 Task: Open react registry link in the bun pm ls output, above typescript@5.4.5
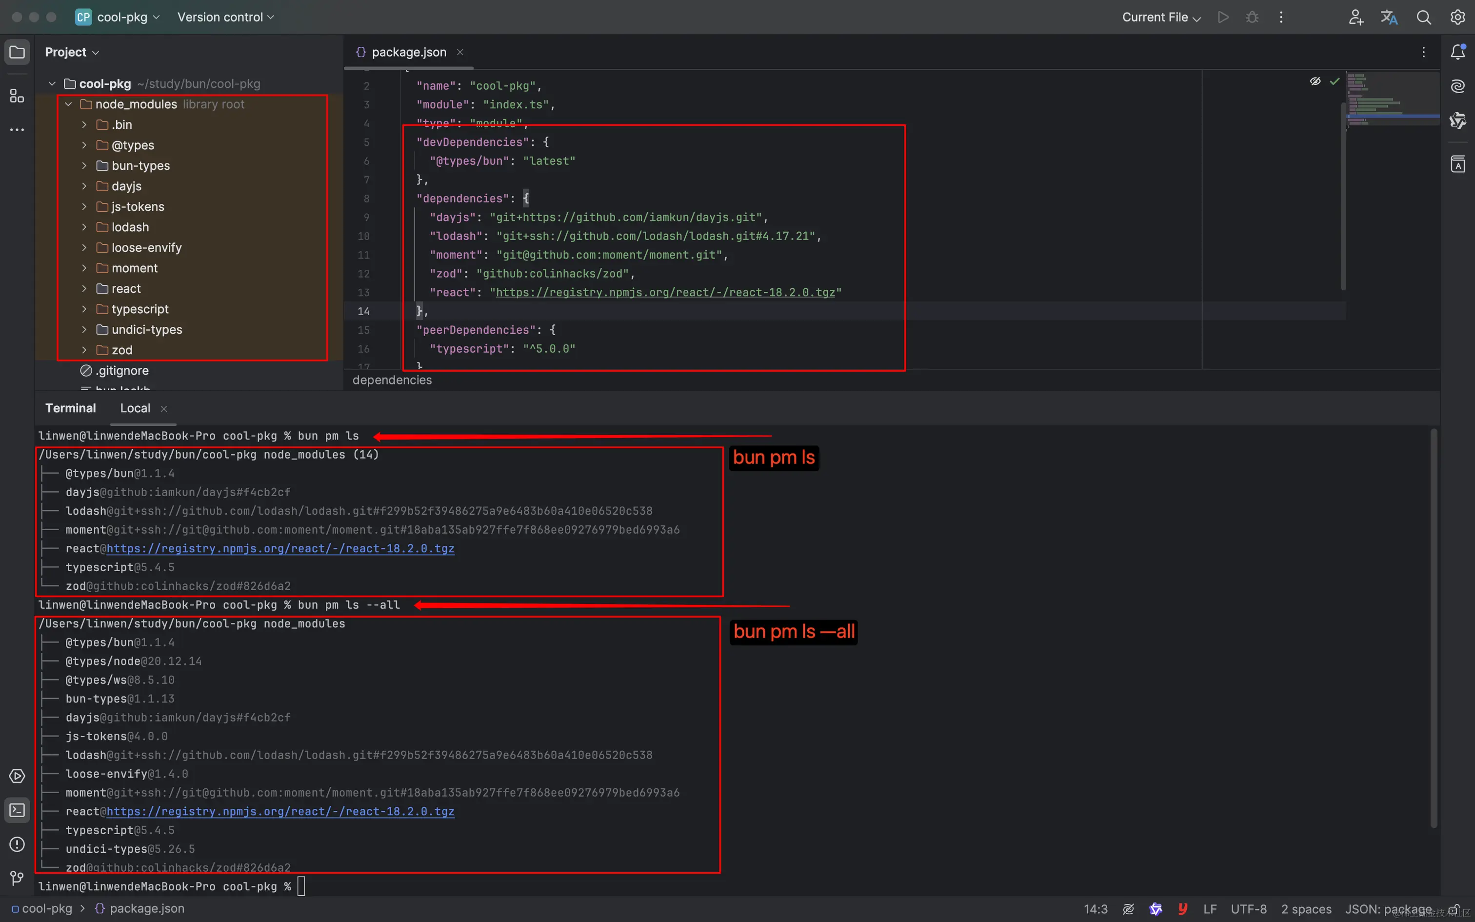(x=280, y=548)
